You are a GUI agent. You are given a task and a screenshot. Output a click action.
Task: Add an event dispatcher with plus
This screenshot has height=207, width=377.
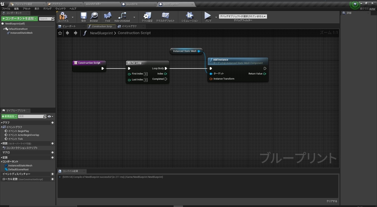coord(52,174)
